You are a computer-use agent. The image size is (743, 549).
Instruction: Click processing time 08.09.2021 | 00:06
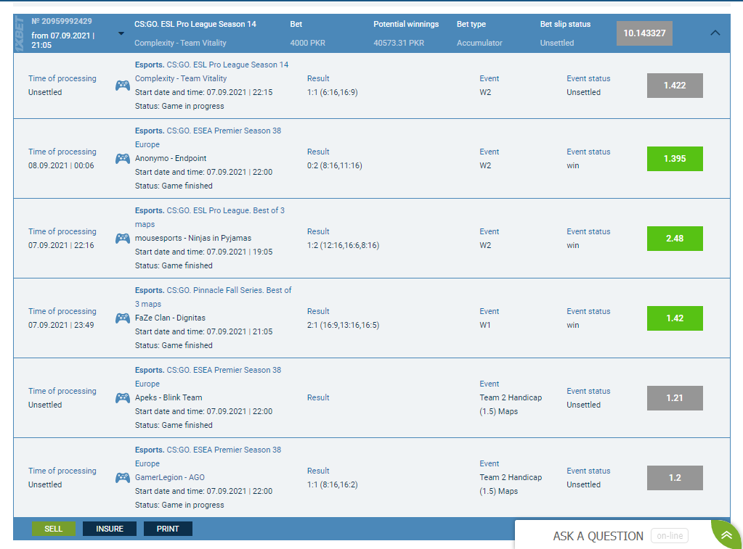point(61,165)
